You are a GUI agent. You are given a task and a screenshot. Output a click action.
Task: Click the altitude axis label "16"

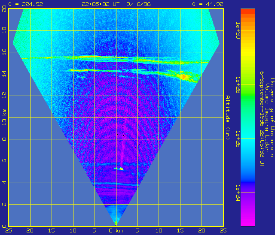(4, 52)
